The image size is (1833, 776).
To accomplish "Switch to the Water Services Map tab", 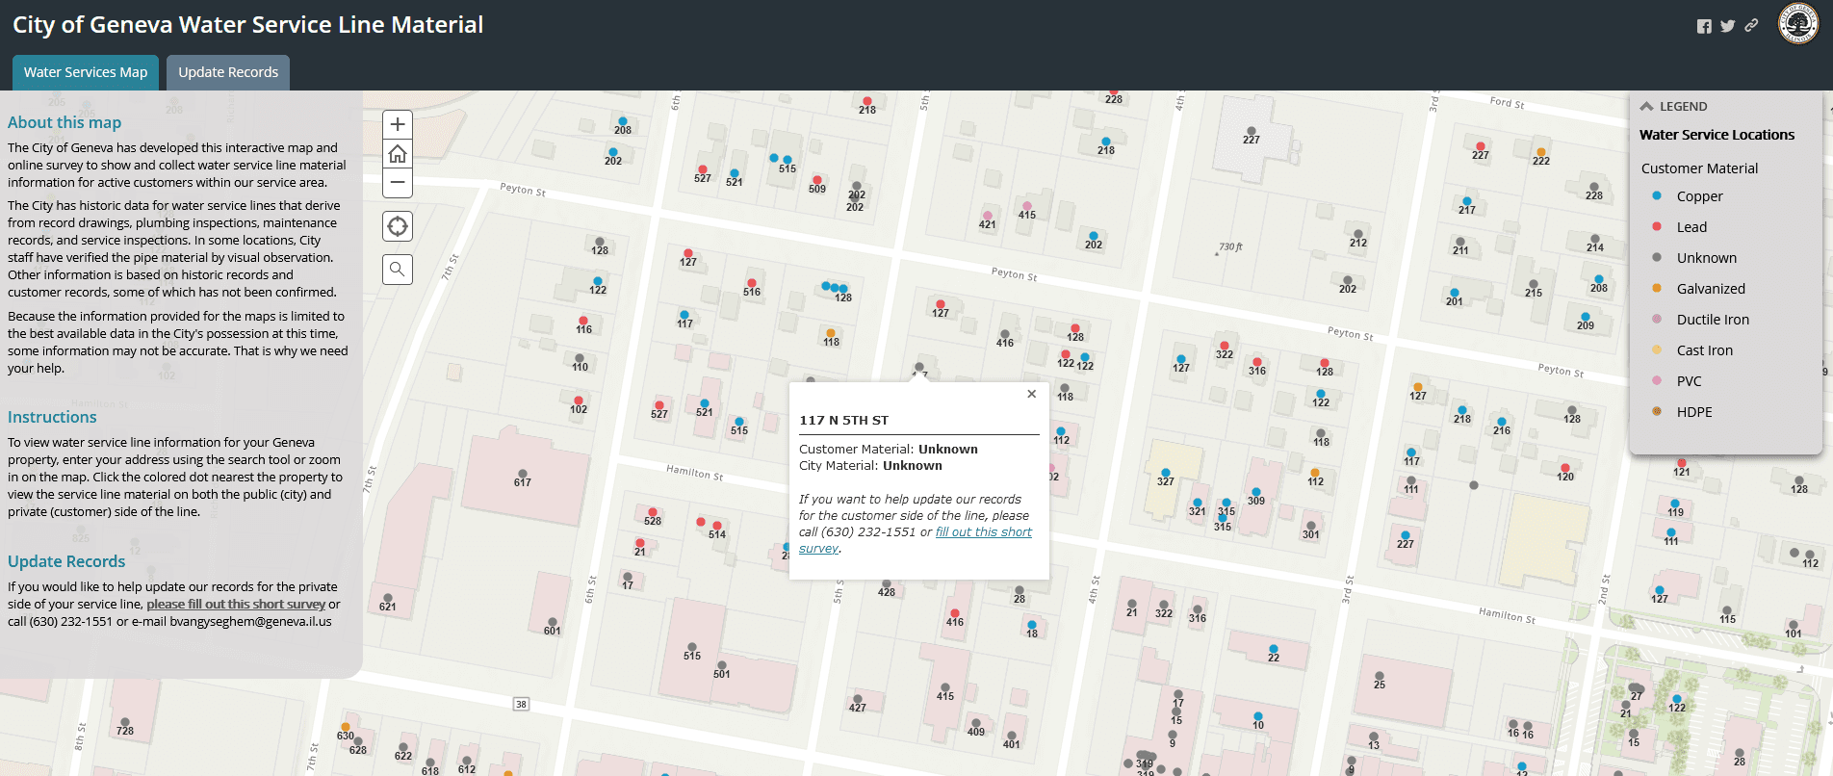I will 86,72.
